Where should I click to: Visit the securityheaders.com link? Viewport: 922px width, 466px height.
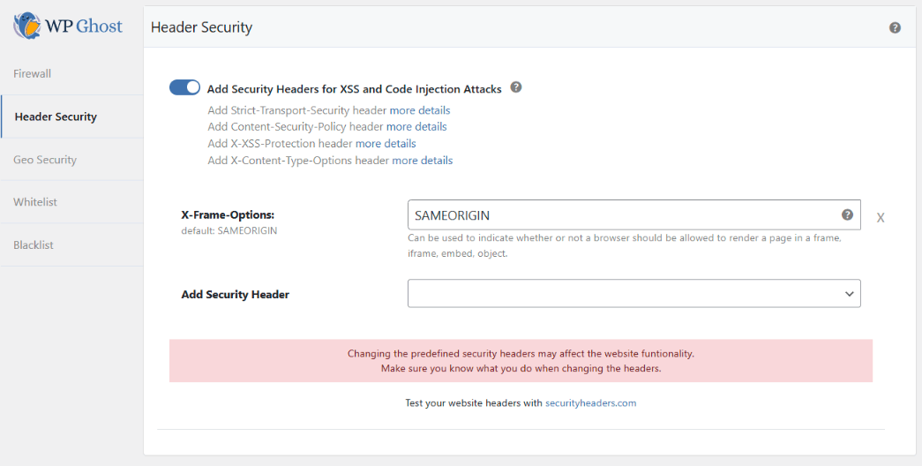590,402
